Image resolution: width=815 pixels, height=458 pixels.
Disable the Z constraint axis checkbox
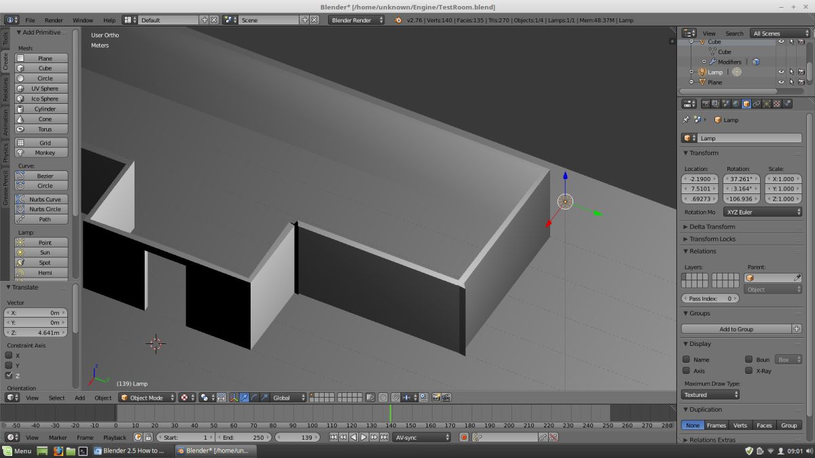pyautogui.click(x=10, y=375)
